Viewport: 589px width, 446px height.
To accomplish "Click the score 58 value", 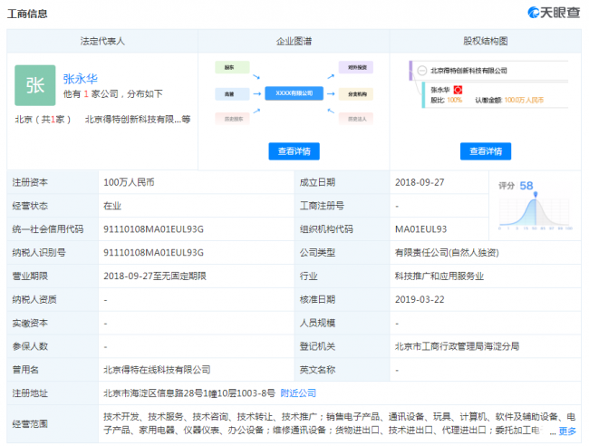I will point(526,186).
